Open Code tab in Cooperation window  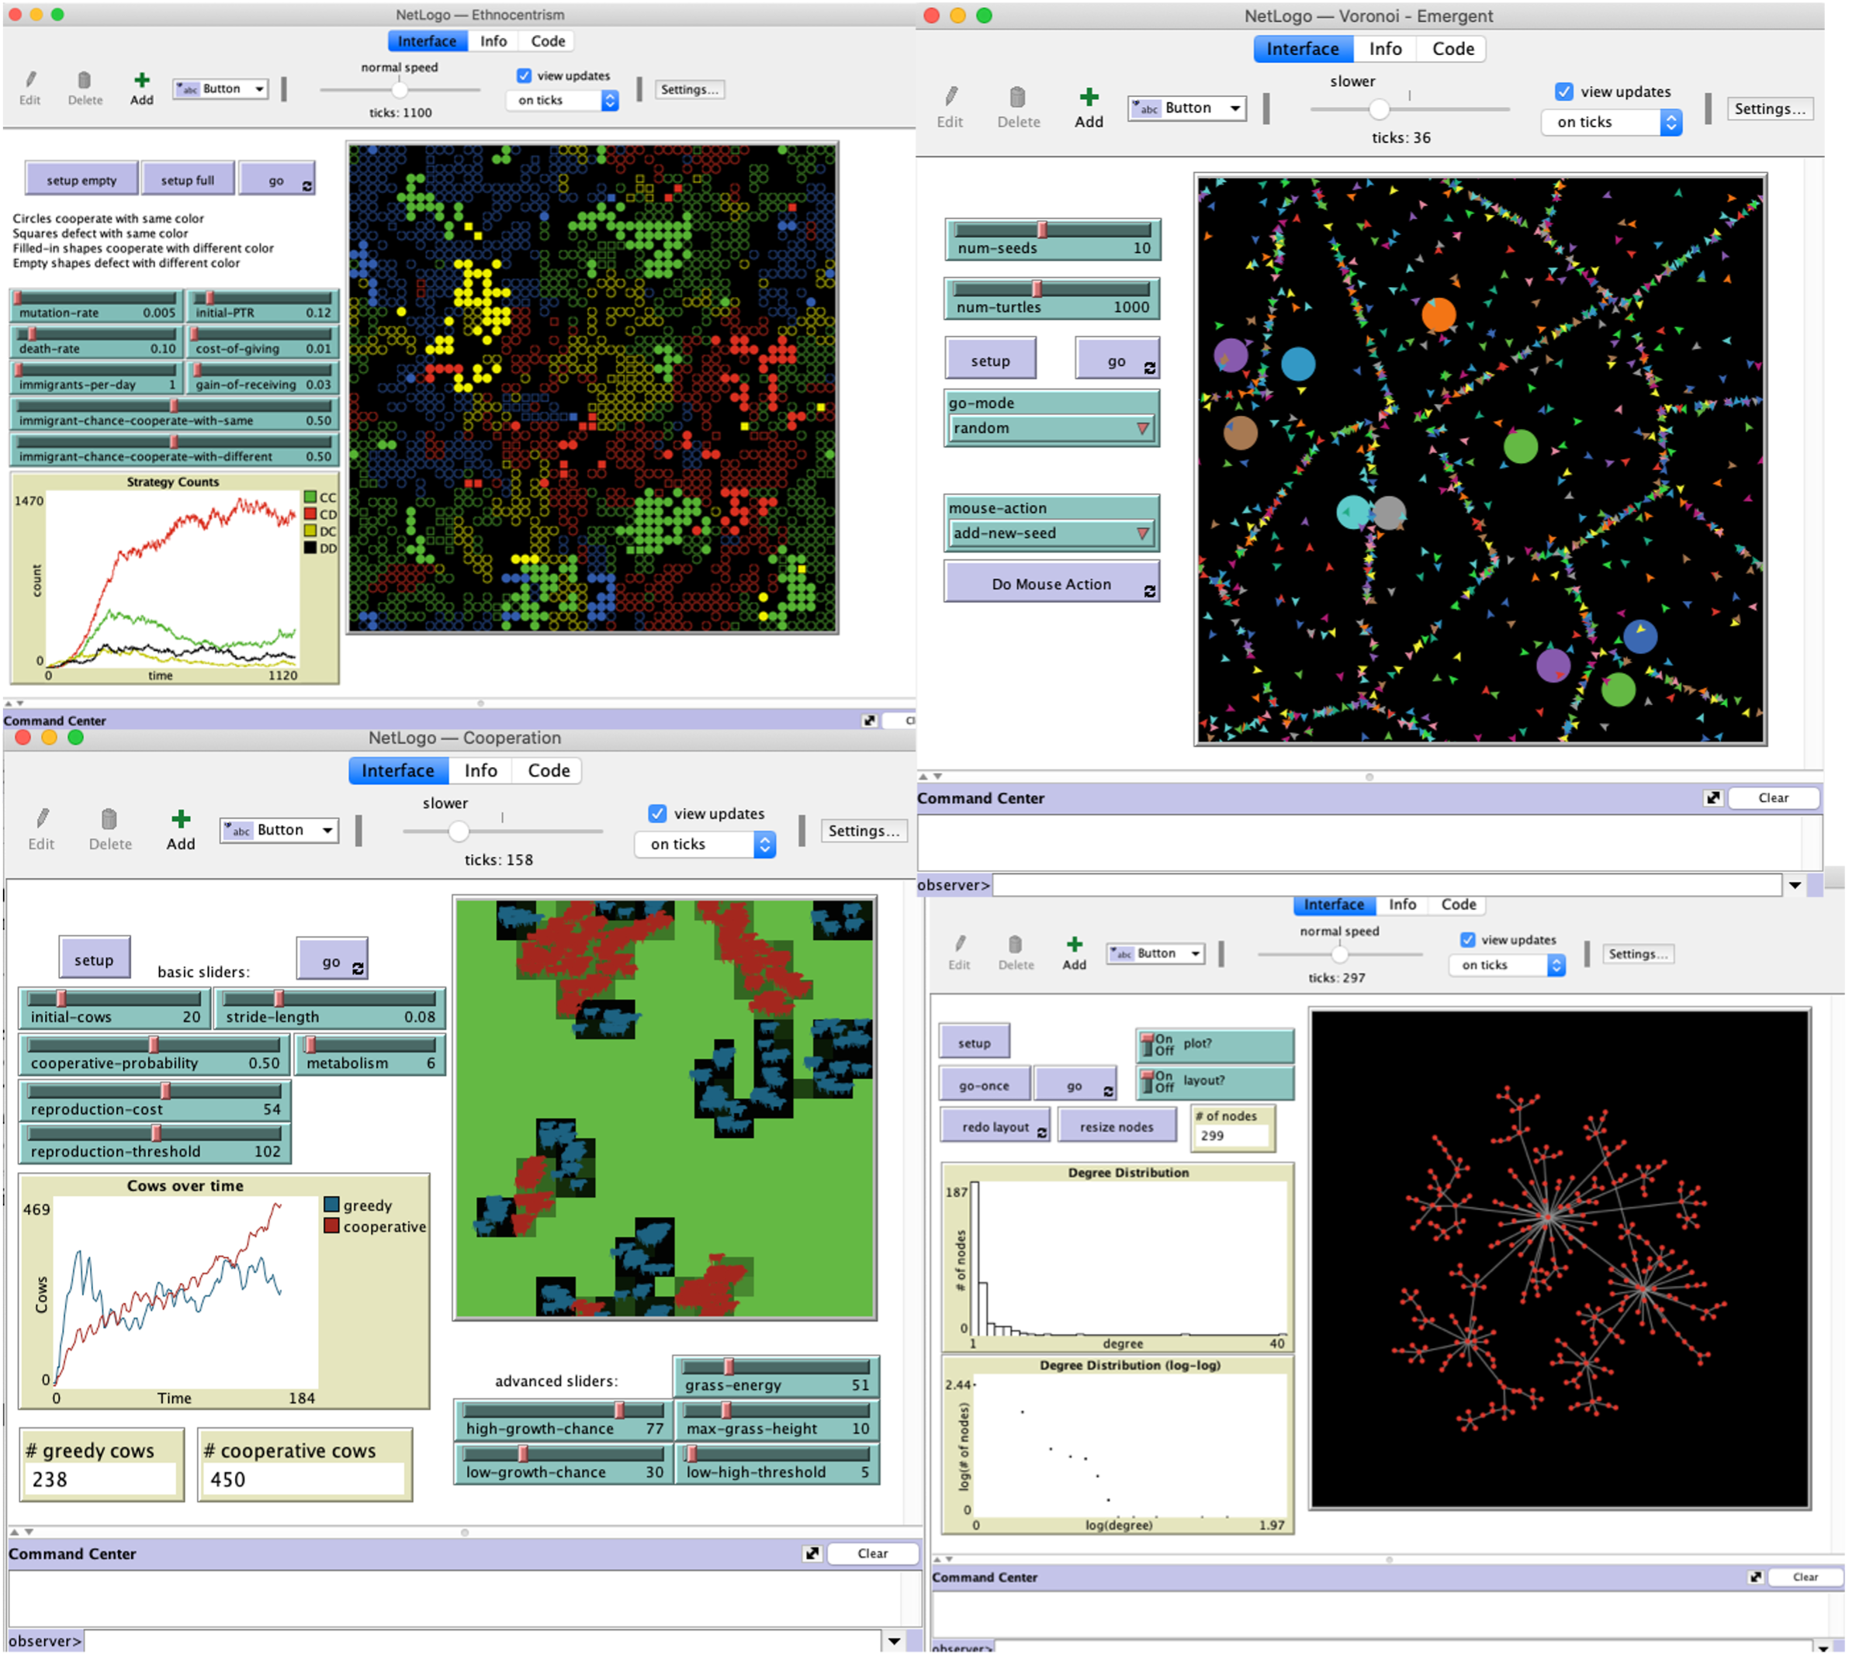(x=549, y=771)
